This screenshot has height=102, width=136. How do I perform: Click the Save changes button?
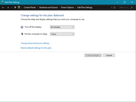[93, 55]
